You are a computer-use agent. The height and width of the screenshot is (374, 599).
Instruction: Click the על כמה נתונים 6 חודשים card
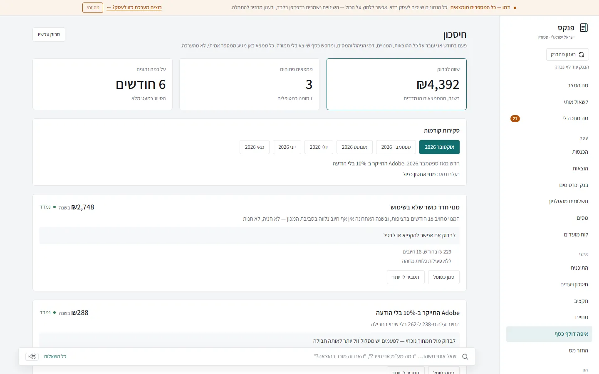102,84
